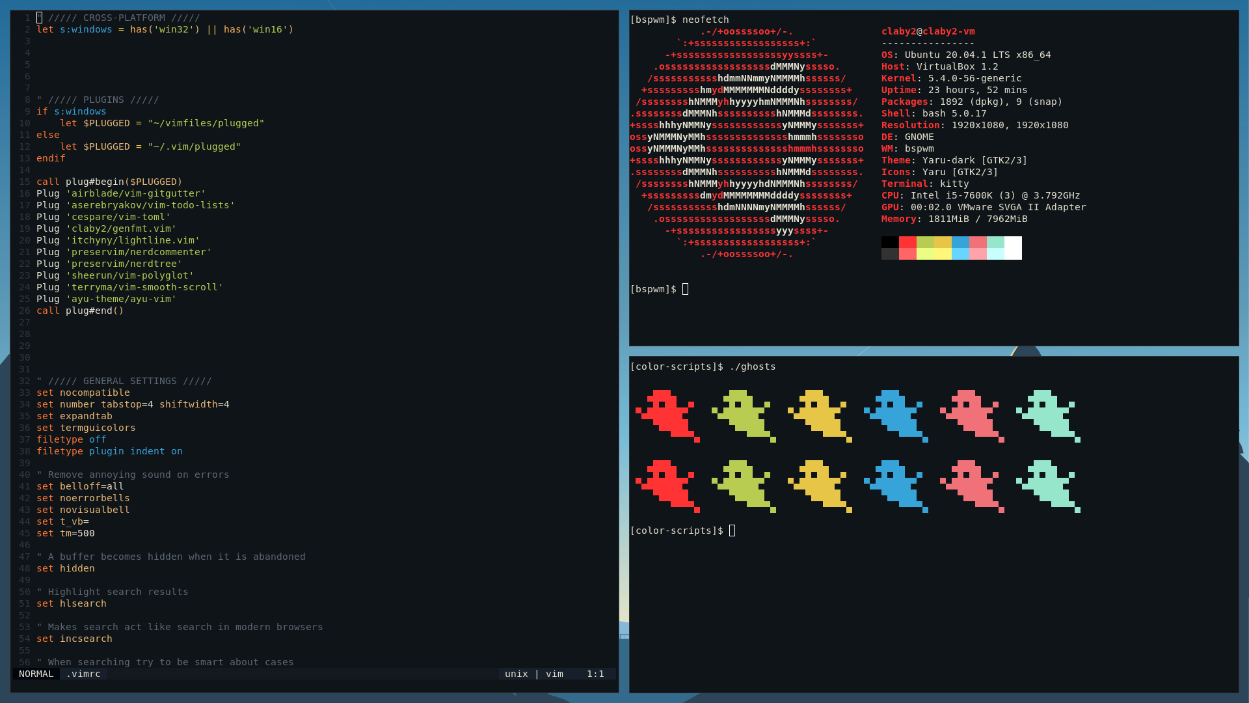Click the green ghost in the lower row
This screenshot has width=1249, height=703.
(744, 486)
